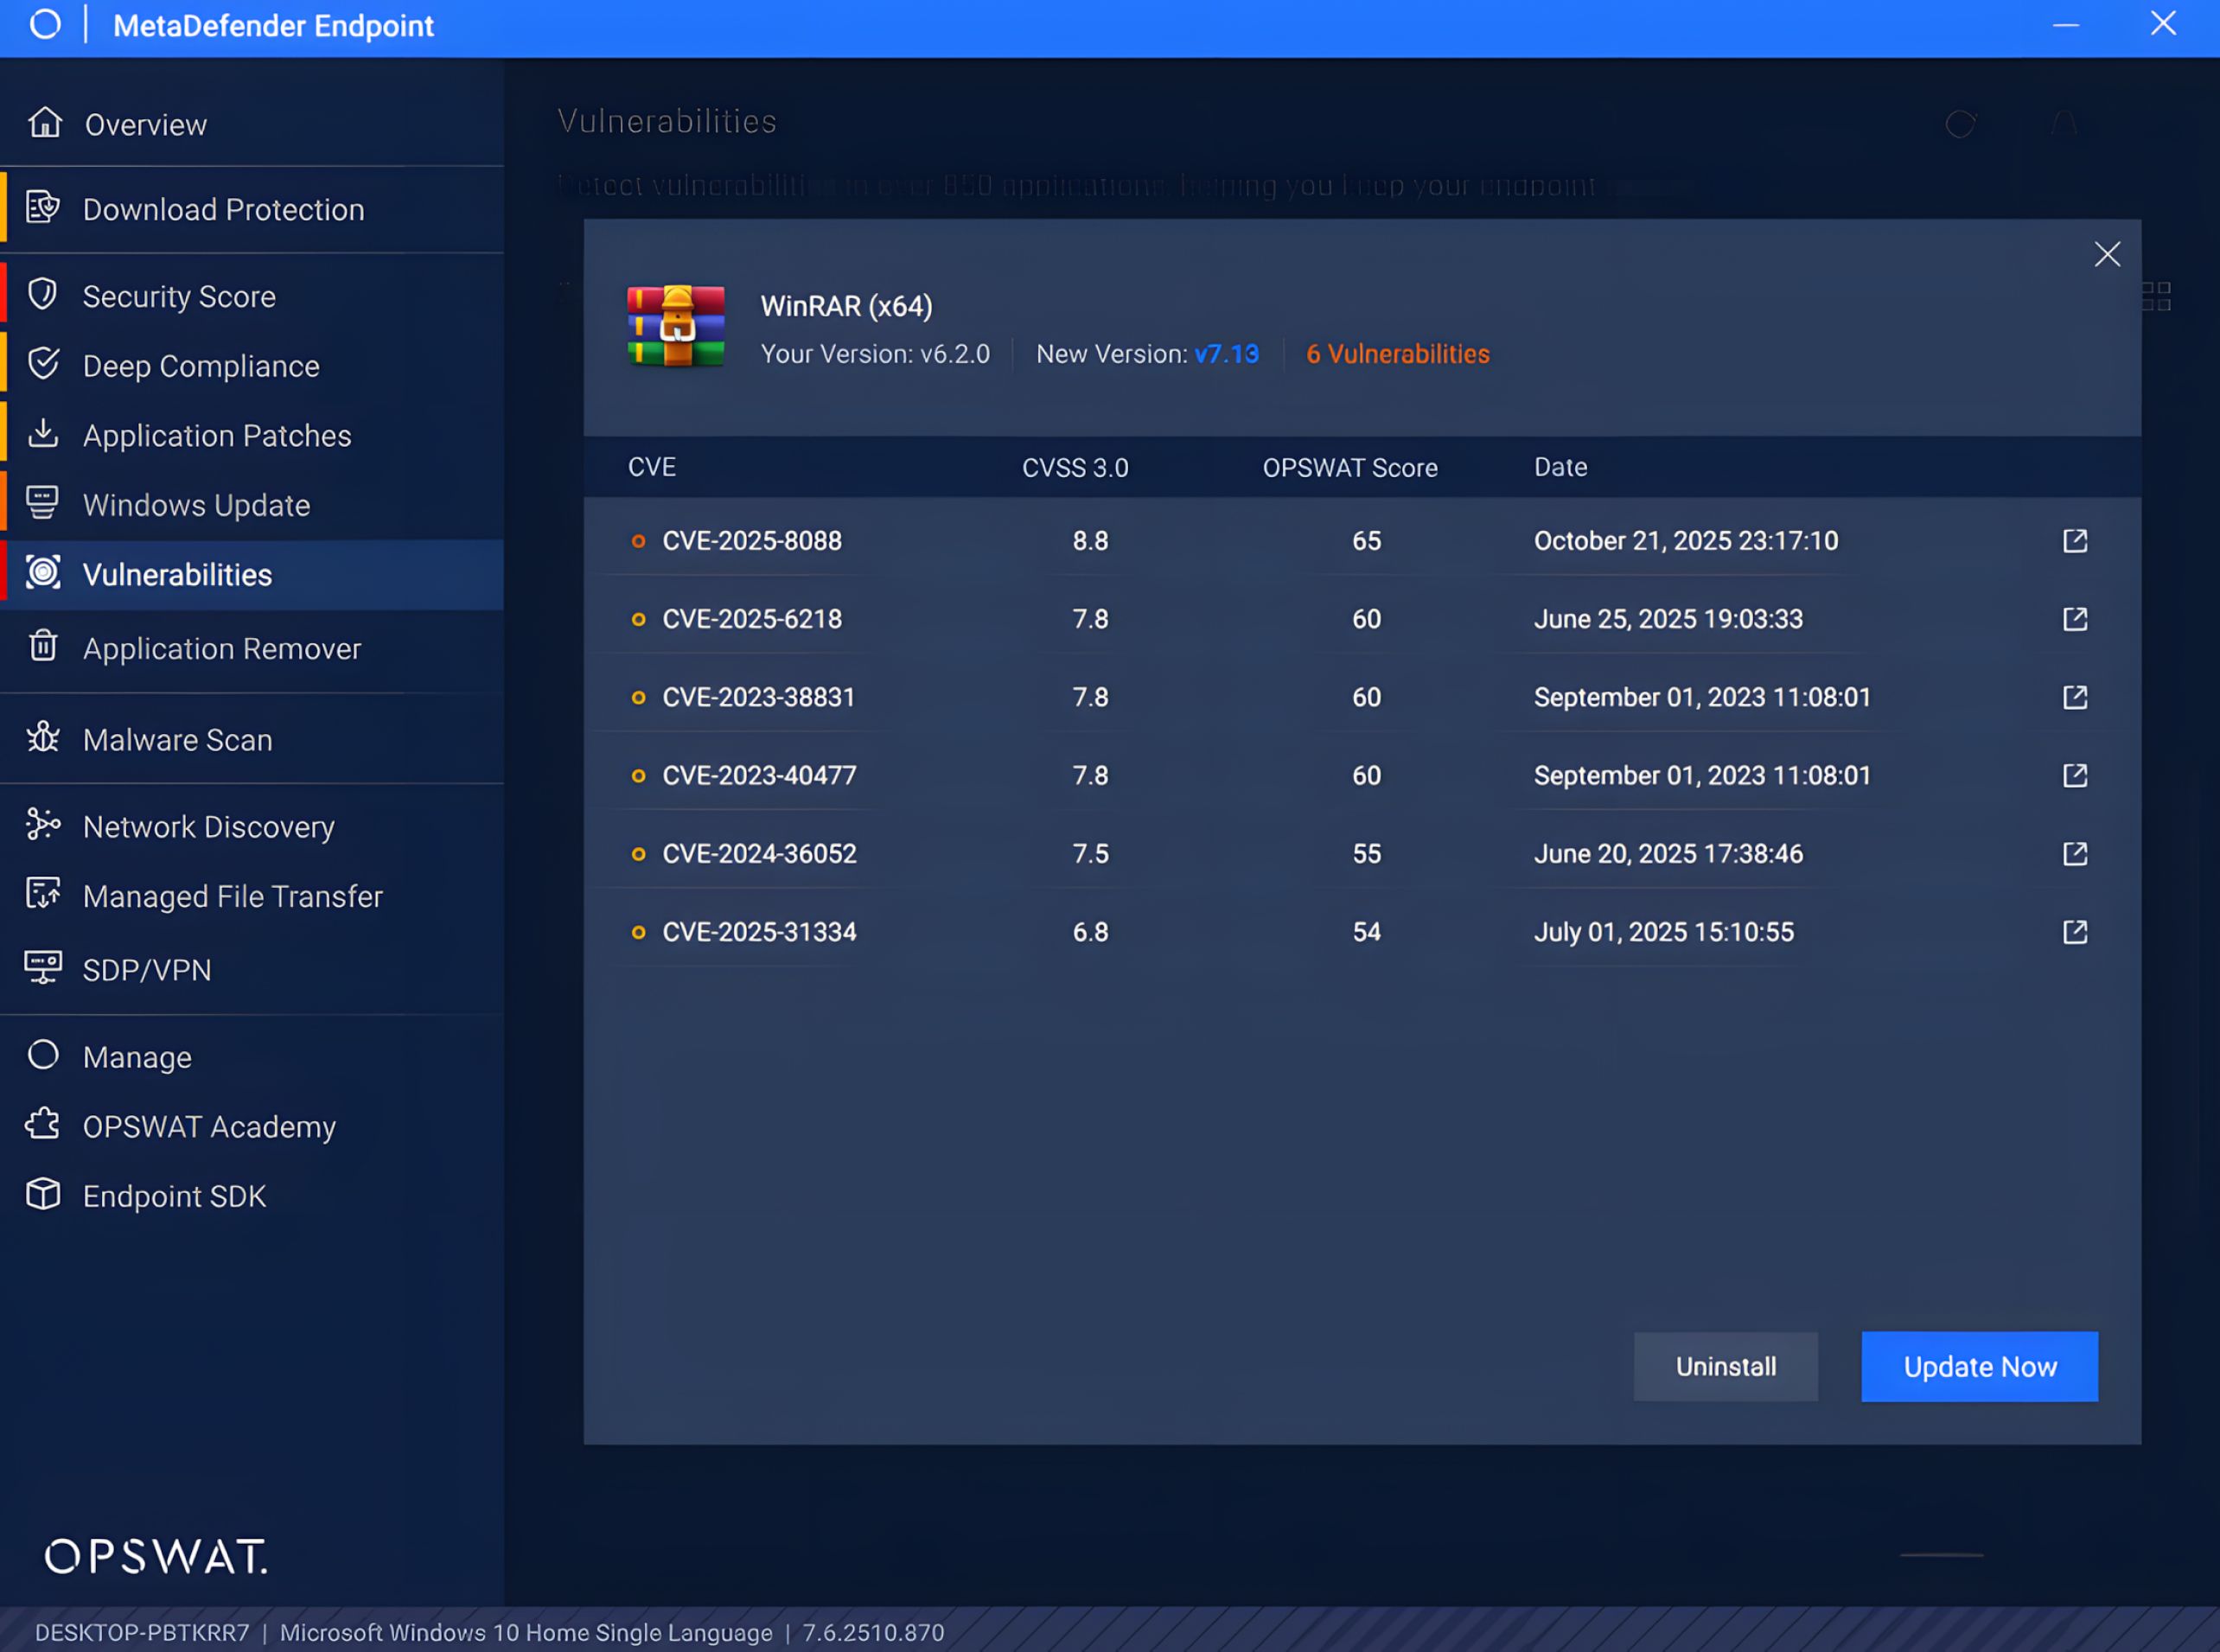Open external link icon for CVE-2023-40477
This screenshot has height=1652, width=2220.
[2075, 775]
